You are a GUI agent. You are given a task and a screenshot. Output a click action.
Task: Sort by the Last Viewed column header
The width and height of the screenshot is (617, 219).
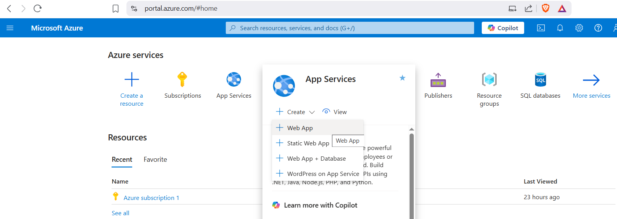(540, 182)
